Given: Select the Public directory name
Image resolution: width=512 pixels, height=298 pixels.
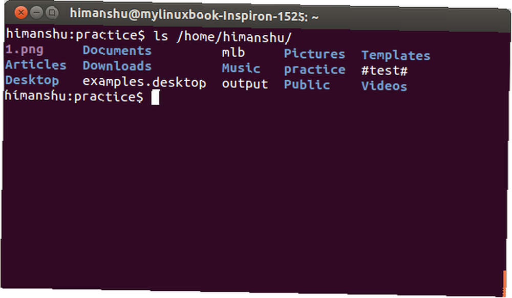Looking at the screenshot, I should click(307, 85).
